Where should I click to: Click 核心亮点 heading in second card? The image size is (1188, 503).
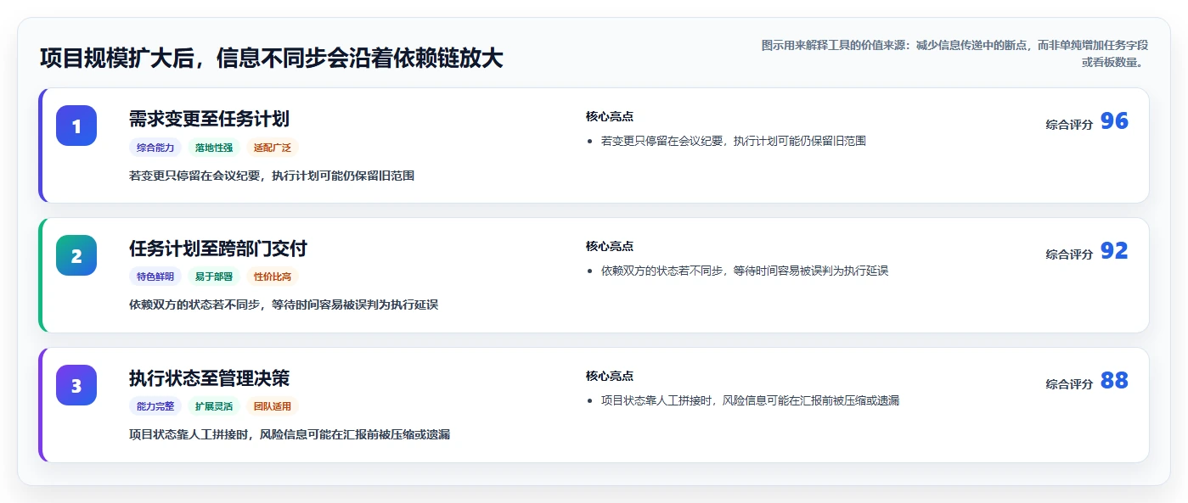[610, 247]
